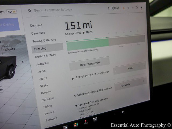Tap the chevron on the Schedule button

click(x=143, y=81)
